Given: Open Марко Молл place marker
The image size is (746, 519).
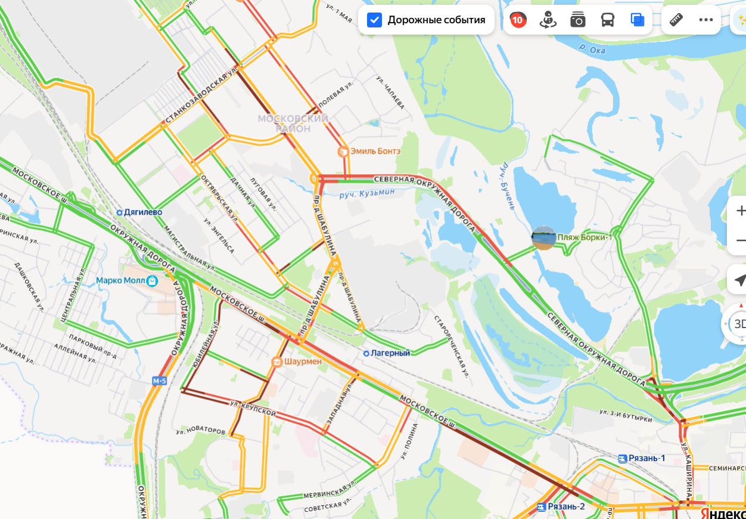Looking at the screenshot, I should (153, 281).
